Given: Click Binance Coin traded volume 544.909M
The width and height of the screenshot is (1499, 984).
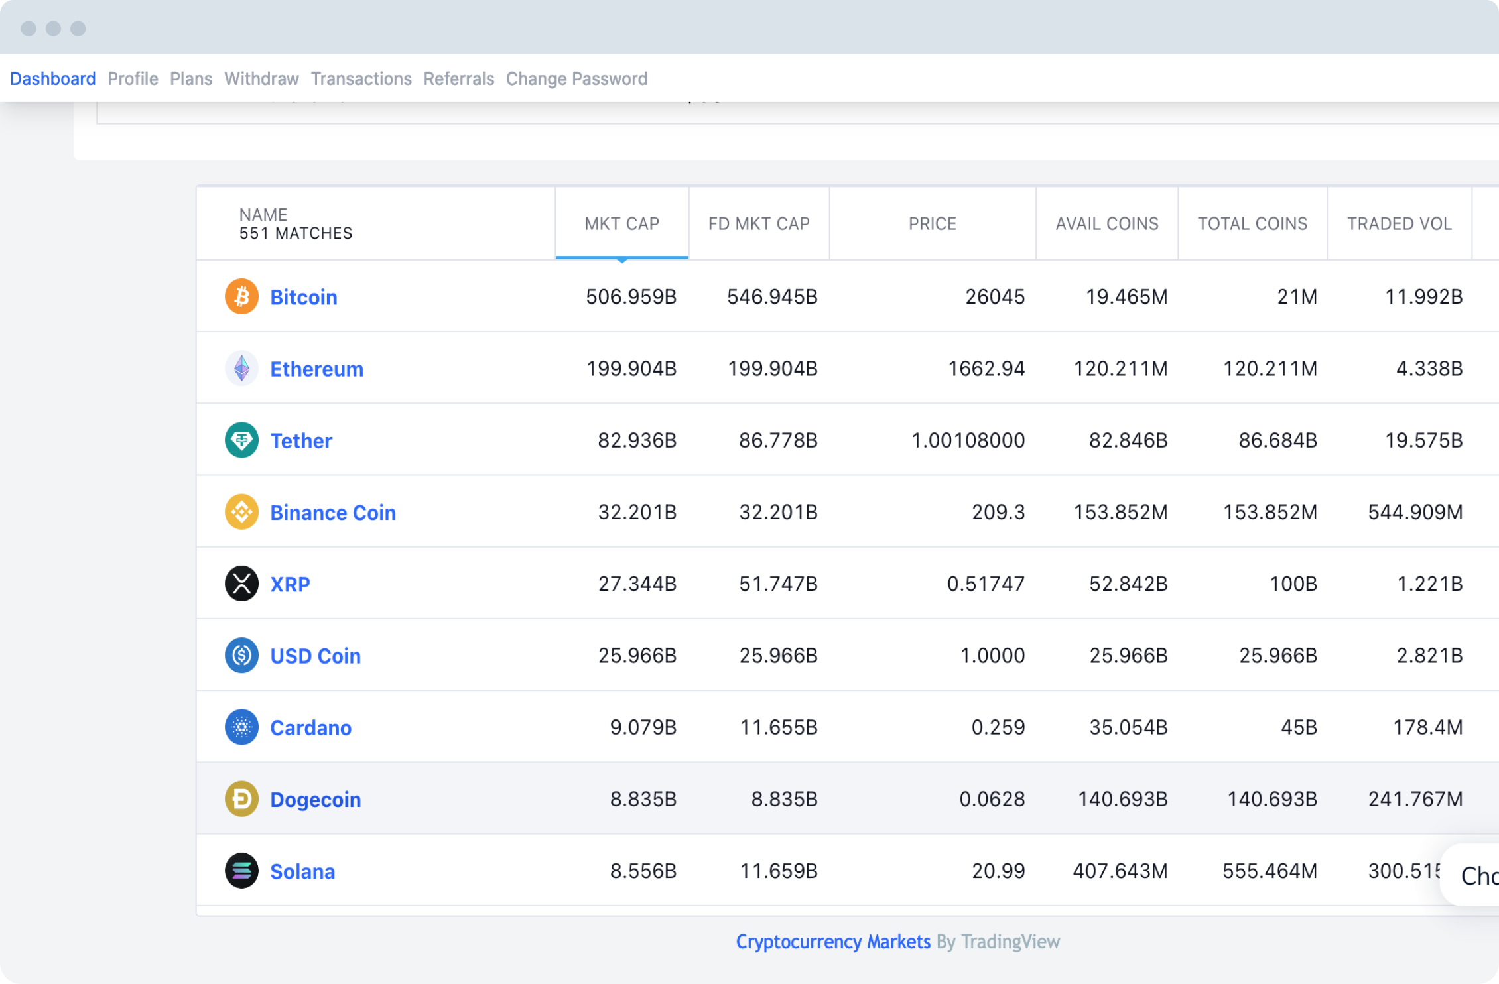Looking at the screenshot, I should [x=1415, y=512].
